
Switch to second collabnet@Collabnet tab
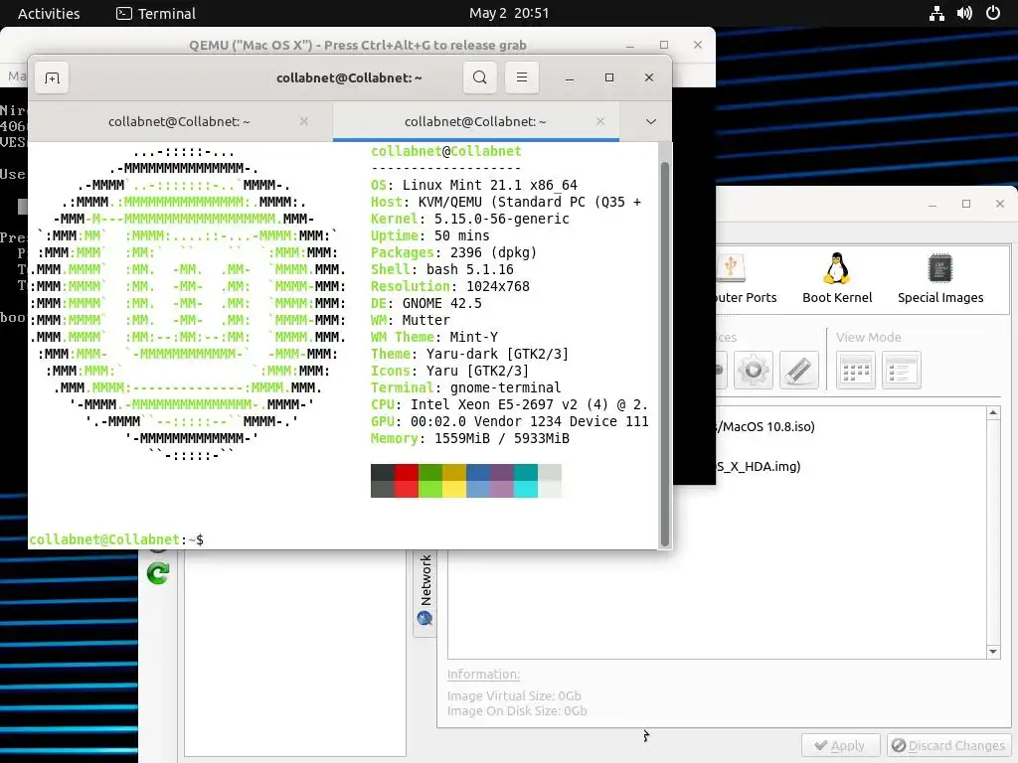point(476,121)
